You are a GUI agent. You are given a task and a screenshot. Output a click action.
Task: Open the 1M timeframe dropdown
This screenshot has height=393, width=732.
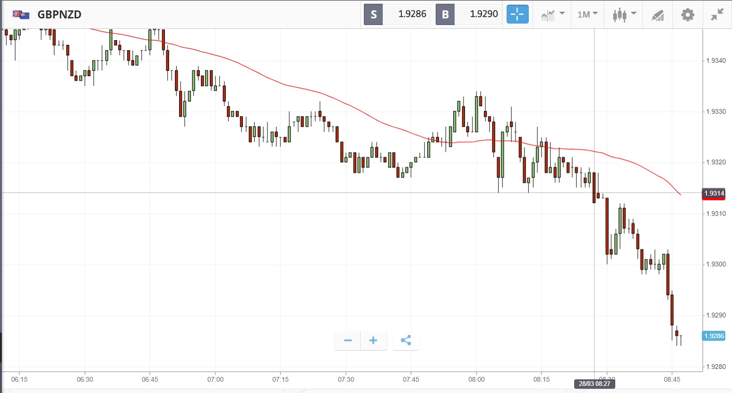coord(587,14)
